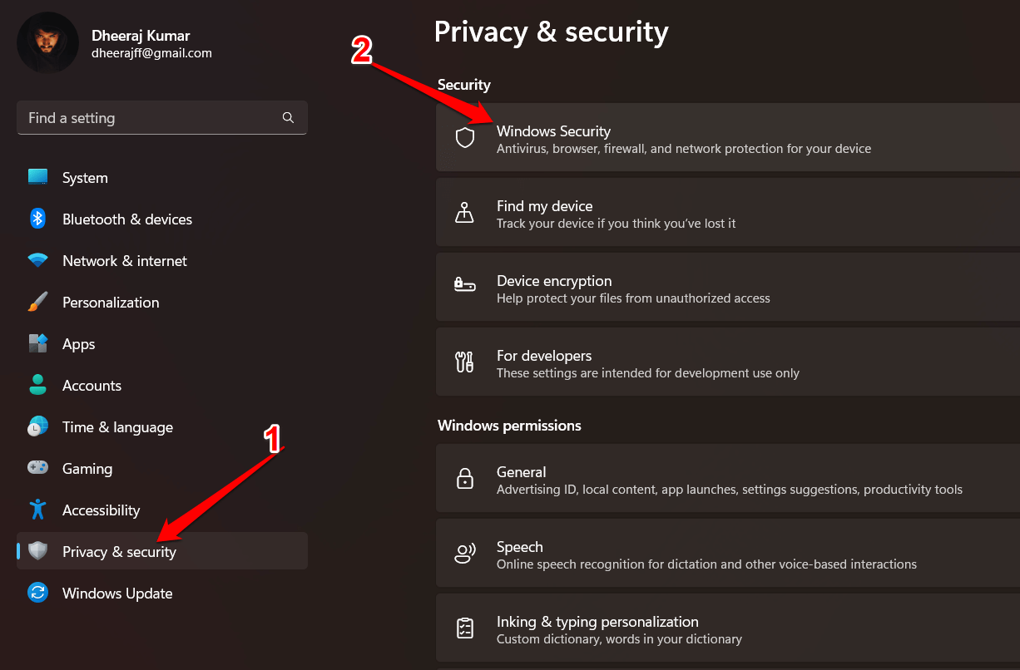
Task: Click the Speech icon
Action: [464, 553]
